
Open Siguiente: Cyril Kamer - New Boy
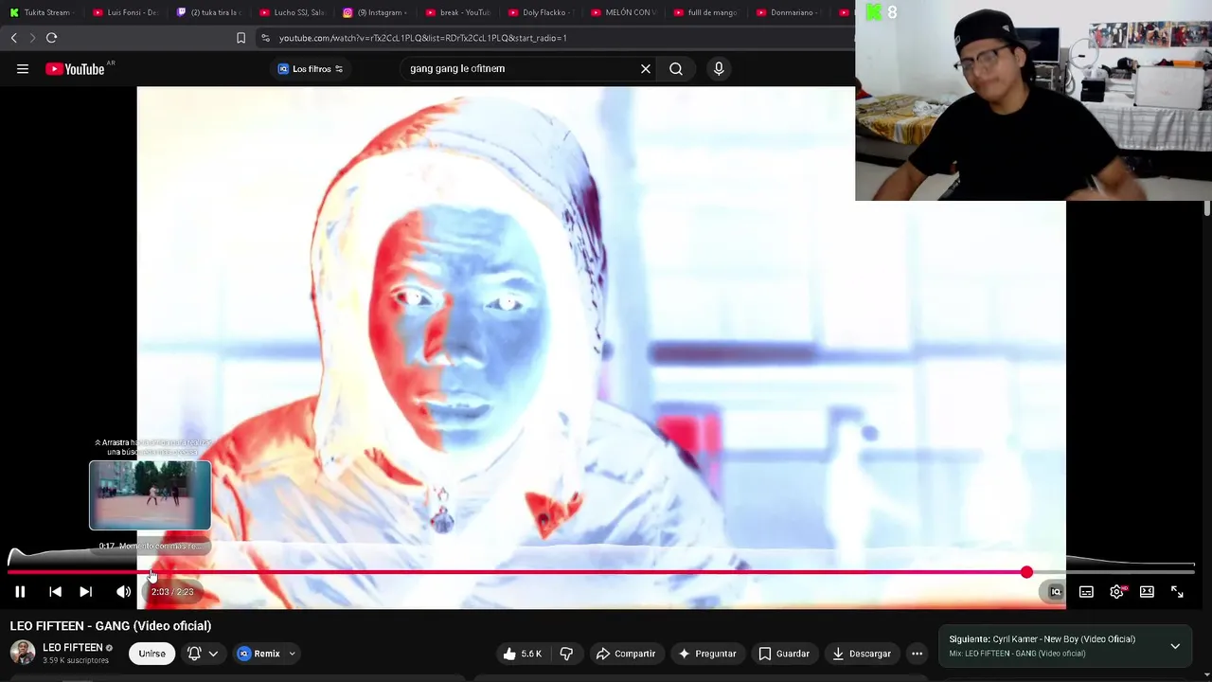click(x=1042, y=639)
